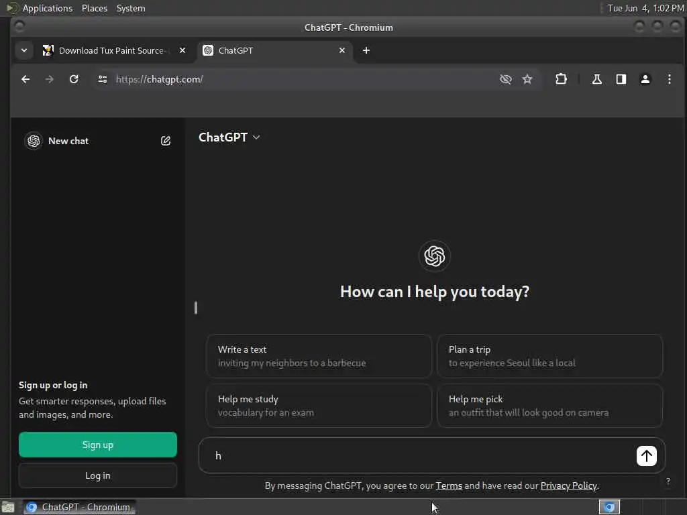Choose the Help me pick suggestion card

(550, 406)
